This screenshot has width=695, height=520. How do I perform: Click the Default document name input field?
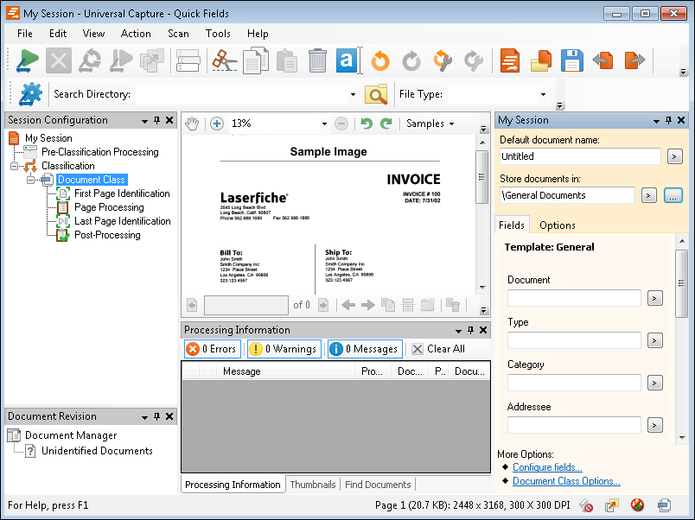(x=579, y=156)
